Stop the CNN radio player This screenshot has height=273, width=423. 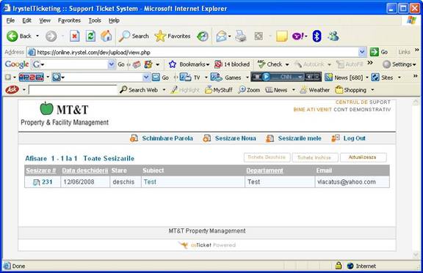coord(257,77)
